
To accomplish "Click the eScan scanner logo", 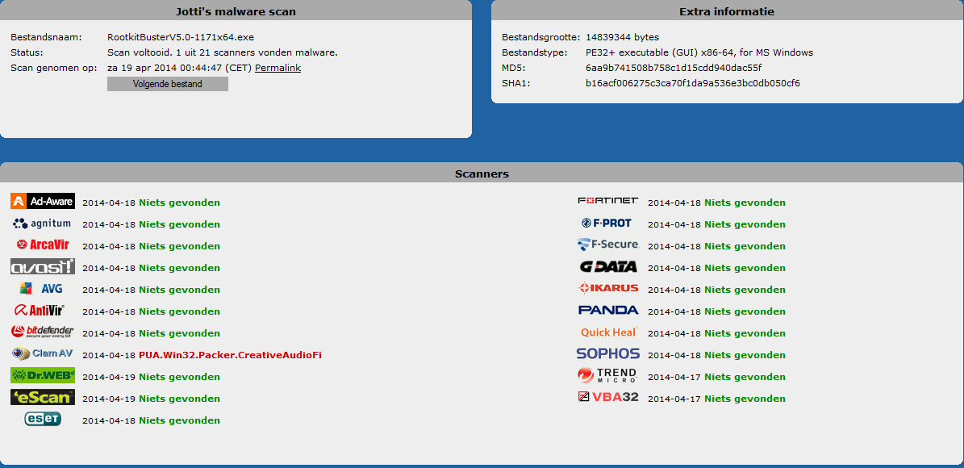I will [43, 397].
